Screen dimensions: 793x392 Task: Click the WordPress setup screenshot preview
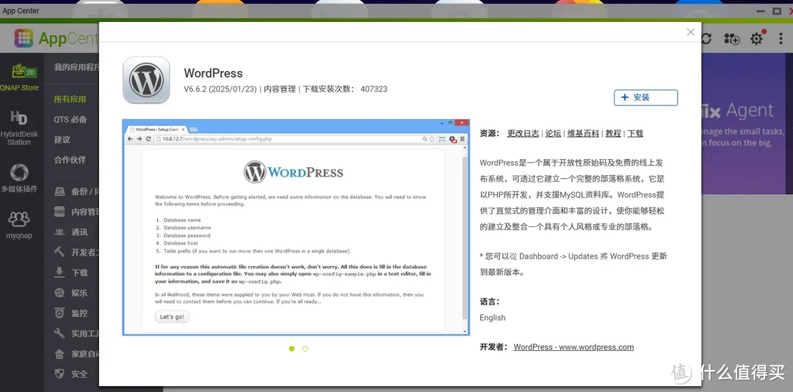(x=296, y=228)
